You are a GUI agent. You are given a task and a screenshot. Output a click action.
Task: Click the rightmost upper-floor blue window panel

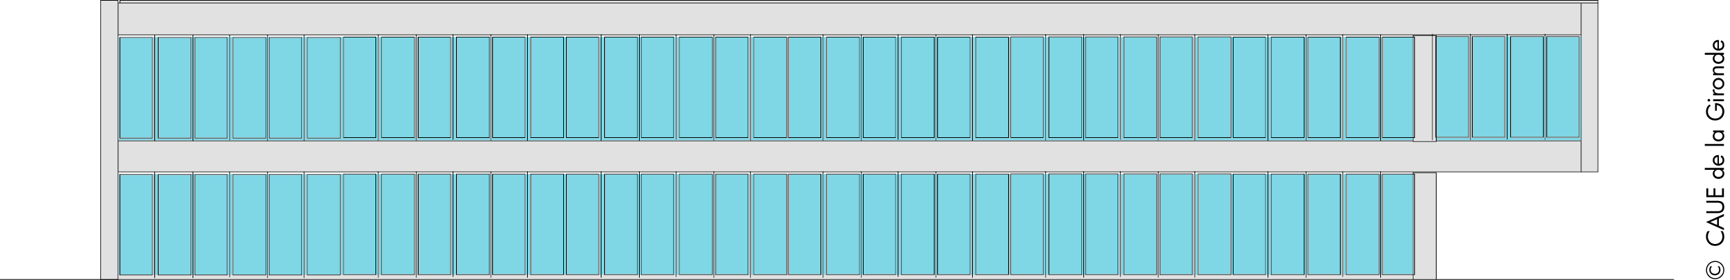[x=1562, y=87]
